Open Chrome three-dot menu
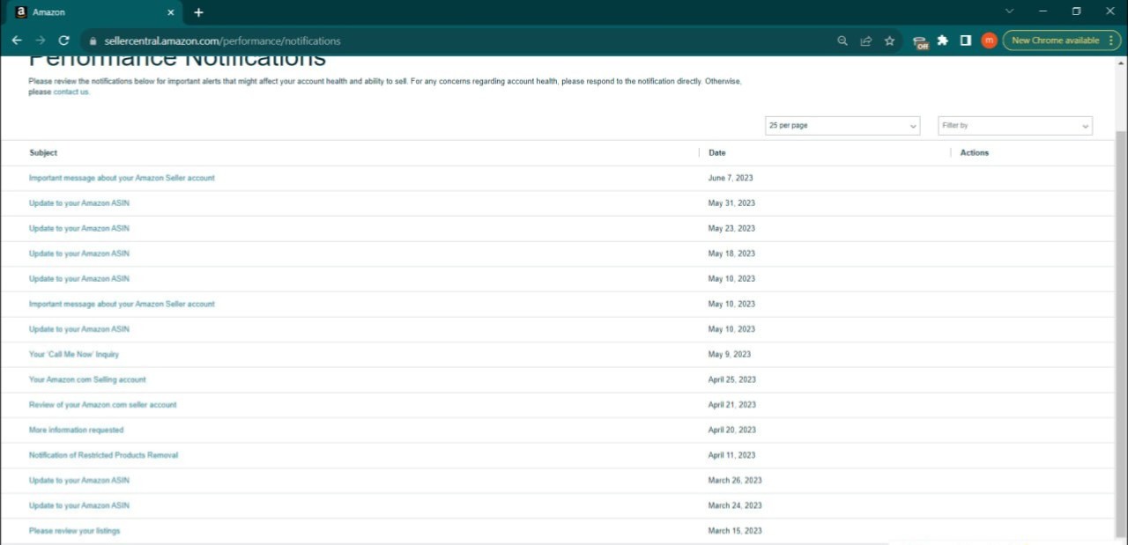 click(x=1110, y=41)
